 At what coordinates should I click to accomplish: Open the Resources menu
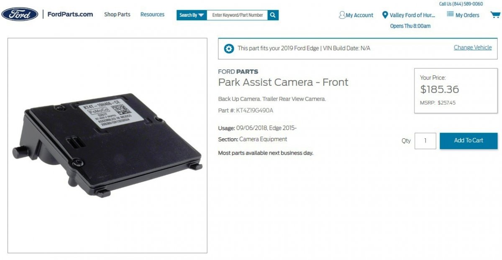coord(152,14)
